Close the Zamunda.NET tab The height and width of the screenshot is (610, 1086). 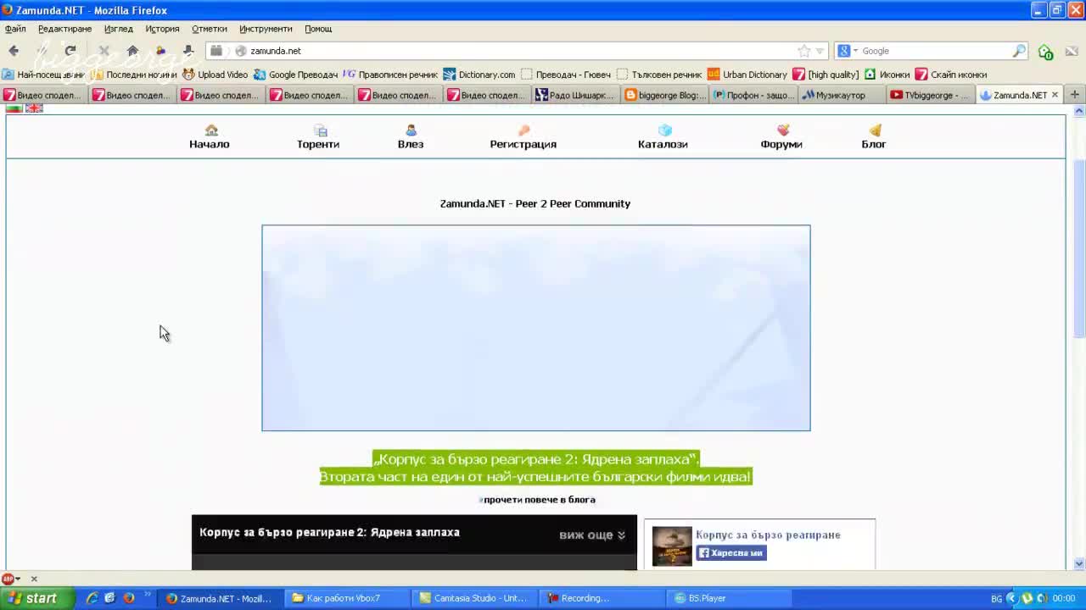tap(1055, 95)
